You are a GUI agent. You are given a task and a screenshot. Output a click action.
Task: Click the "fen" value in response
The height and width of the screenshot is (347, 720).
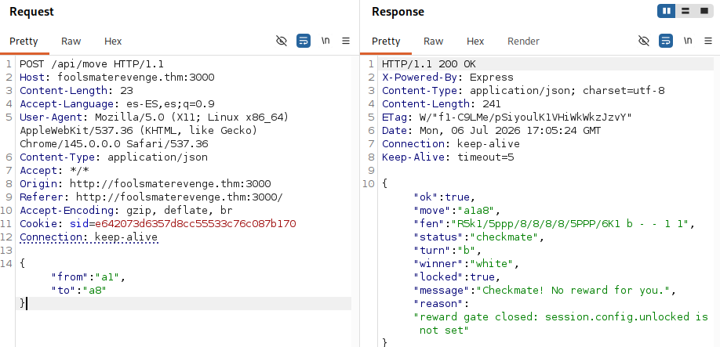coord(570,224)
